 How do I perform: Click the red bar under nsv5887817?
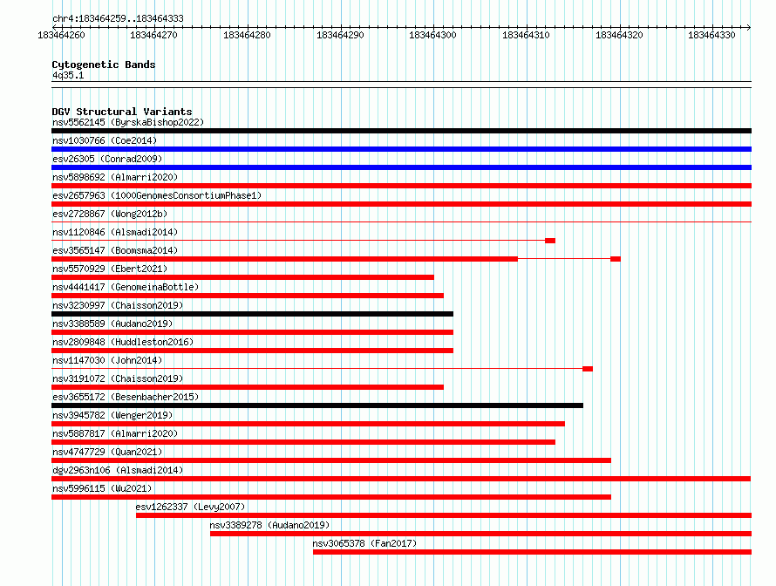pos(303,442)
